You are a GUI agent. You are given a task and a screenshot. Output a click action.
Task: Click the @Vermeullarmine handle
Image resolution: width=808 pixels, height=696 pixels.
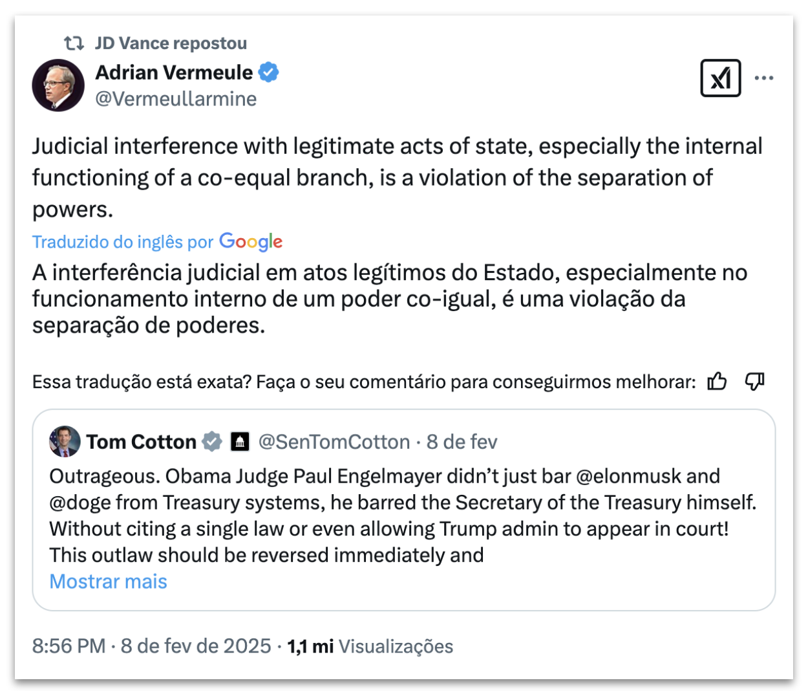pyautogui.click(x=176, y=99)
